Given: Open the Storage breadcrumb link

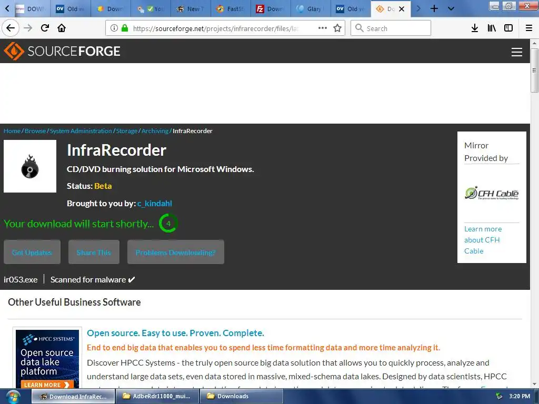Looking at the screenshot, I should coord(126,131).
